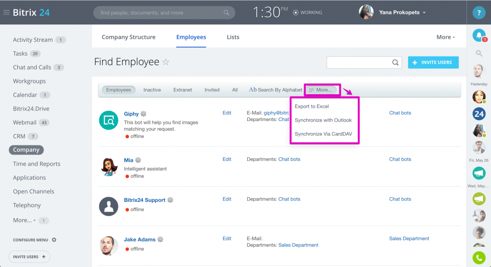Open Calendar in left sidebar
This screenshot has height=267, width=491.
25,95
